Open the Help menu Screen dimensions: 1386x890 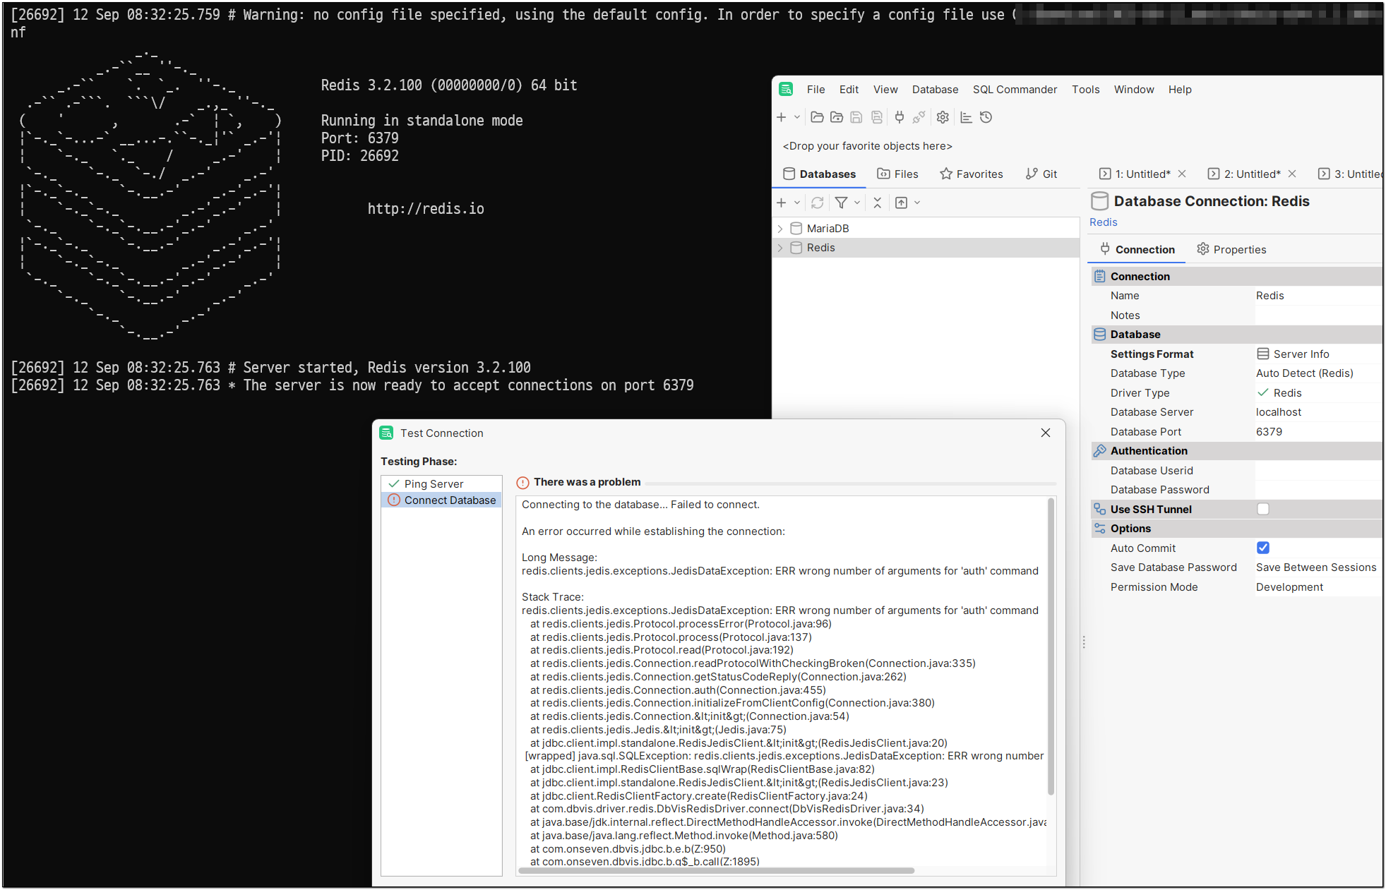pyautogui.click(x=1180, y=90)
